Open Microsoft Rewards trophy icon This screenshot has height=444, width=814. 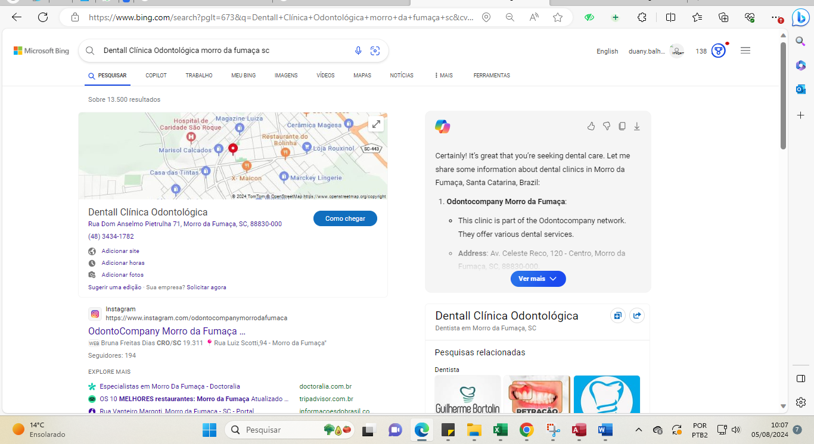coord(719,51)
